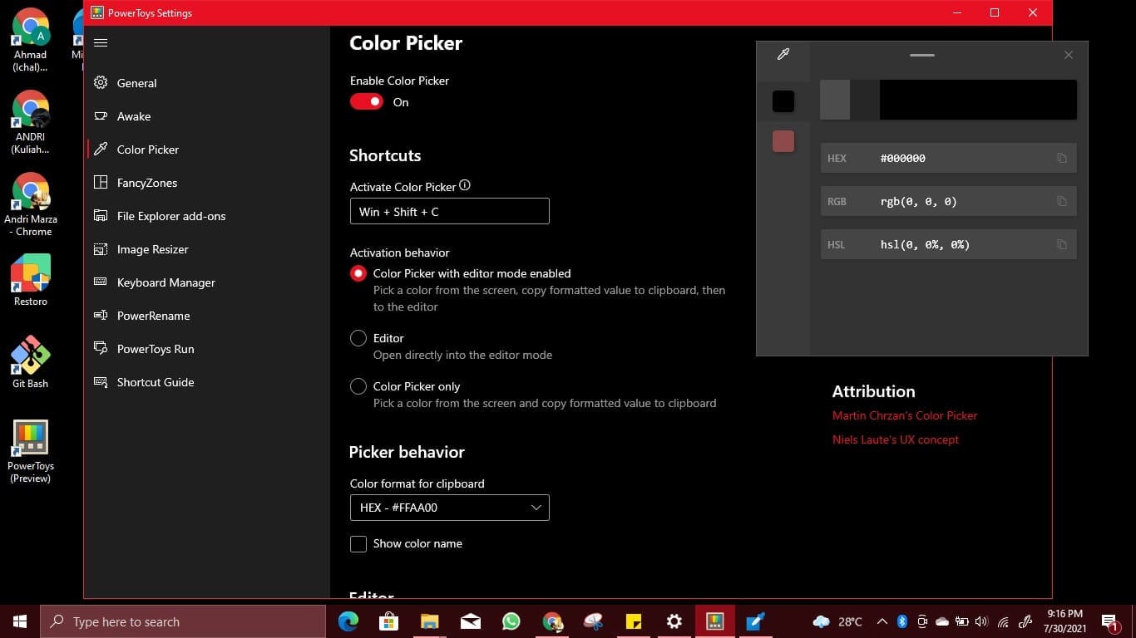1136x638 pixels.
Task: Turn off the Enable Color Picker switch
Action: pos(366,101)
